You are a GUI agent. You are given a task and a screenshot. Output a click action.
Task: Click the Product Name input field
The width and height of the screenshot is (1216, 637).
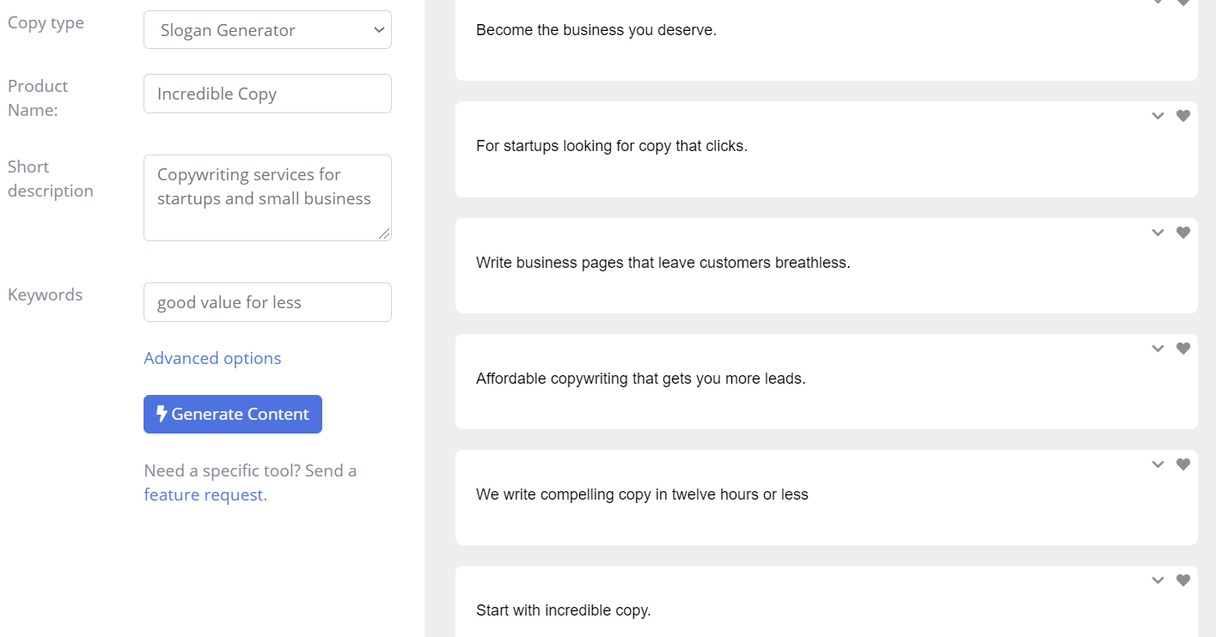click(266, 93)
